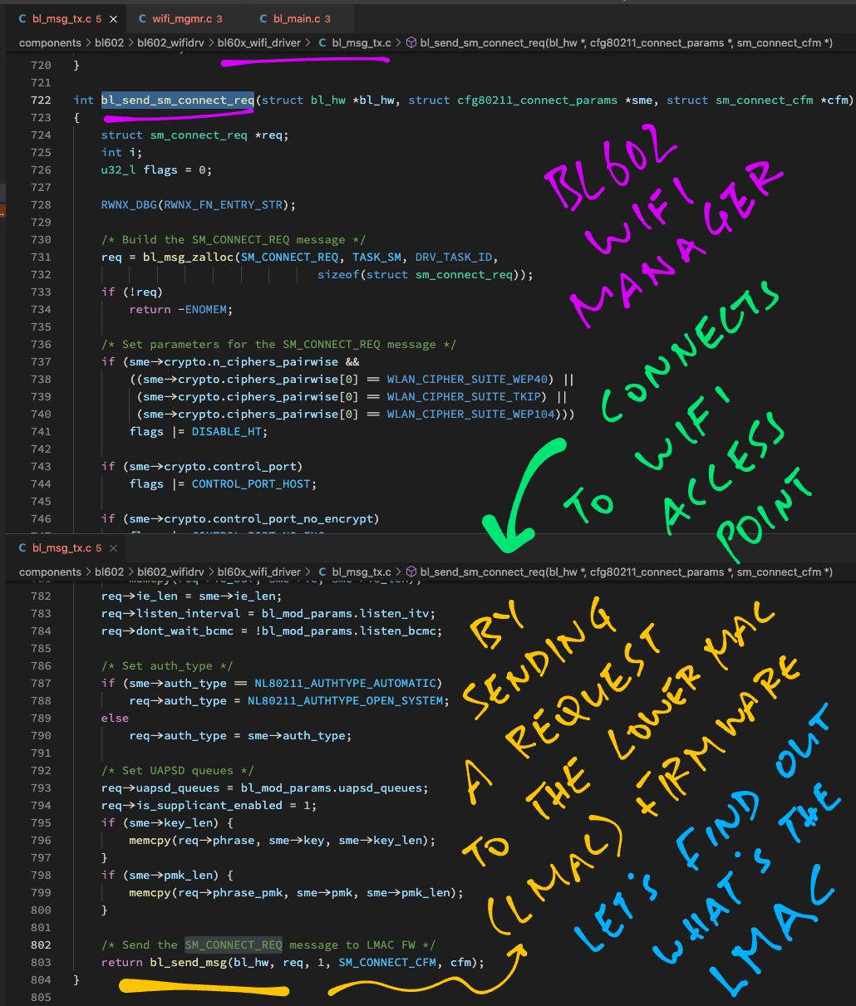This screenshot has width=856, height=1006.
Task: Expand bl60x_wifi_driver breadcrumb in lower editor
Action: 259,572
